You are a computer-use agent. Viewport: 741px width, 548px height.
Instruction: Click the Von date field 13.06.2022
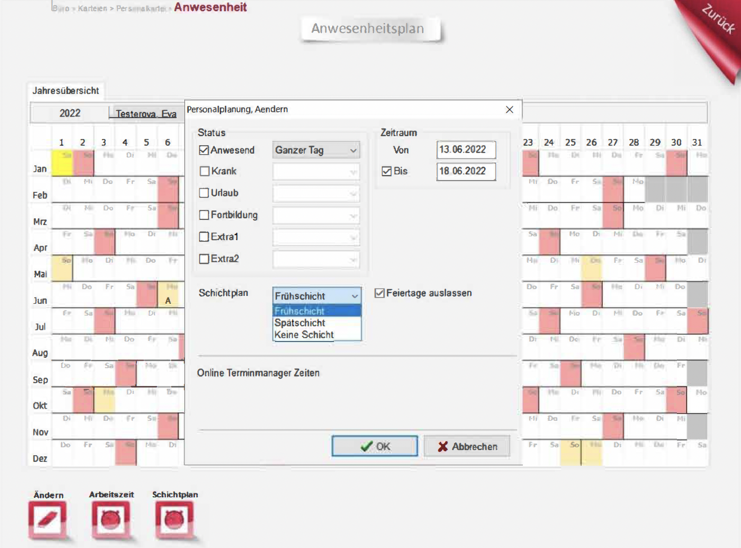466,150
